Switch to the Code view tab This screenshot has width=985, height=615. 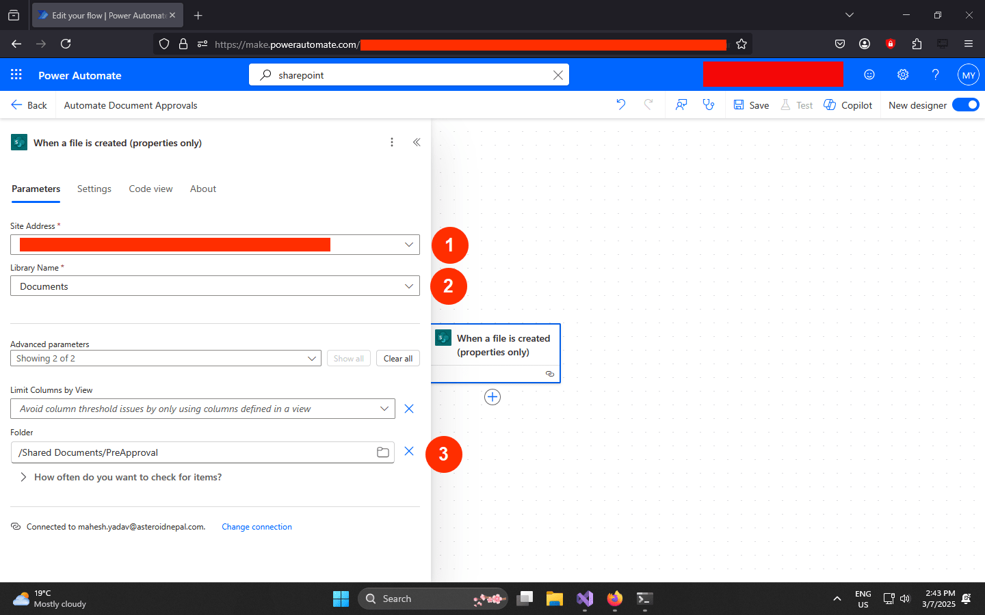coord(150,189)
